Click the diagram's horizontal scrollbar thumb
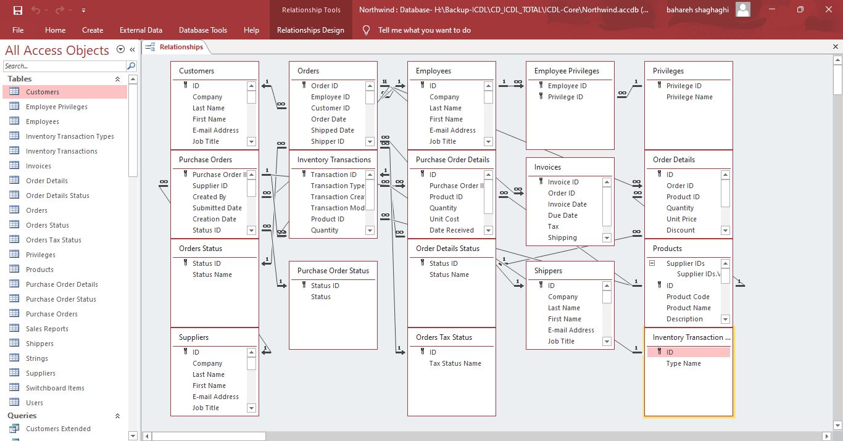Viewport: 843px width, 441px height. click(x=209, y=436)
